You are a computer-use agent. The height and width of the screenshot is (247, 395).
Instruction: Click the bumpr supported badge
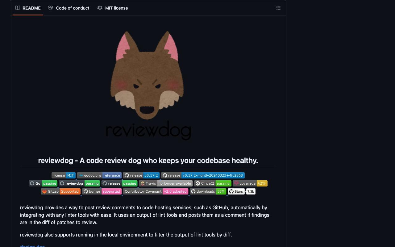pos(102,191)
